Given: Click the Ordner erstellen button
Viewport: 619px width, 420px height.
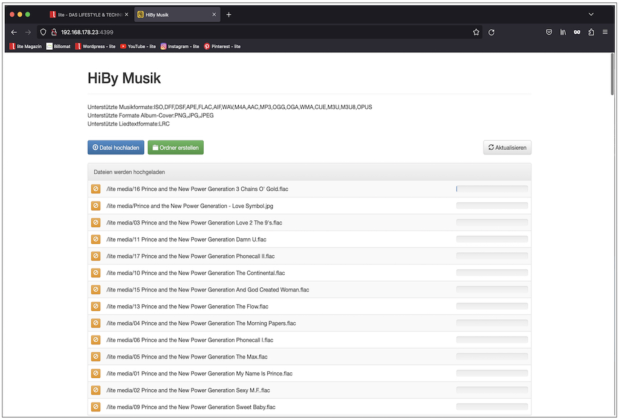Looking at the screenshot, I should coord(176,147).
